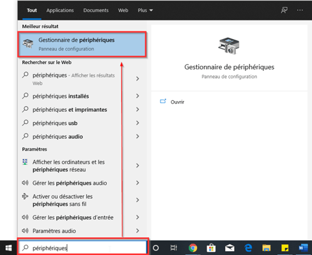The height and width of the screenshot is (255, 312).
Task: Click the feedback person icon
Action: coord(284,10)
